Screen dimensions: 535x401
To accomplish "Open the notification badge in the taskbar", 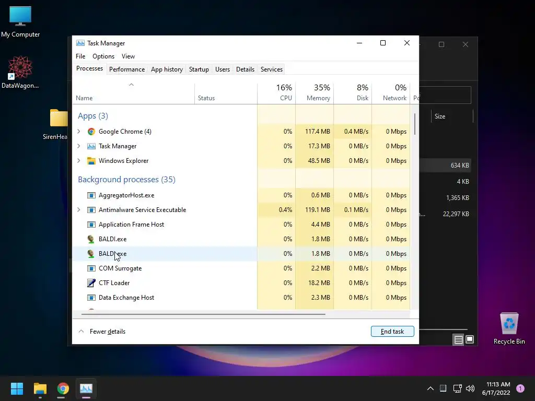I will (520, 388).
